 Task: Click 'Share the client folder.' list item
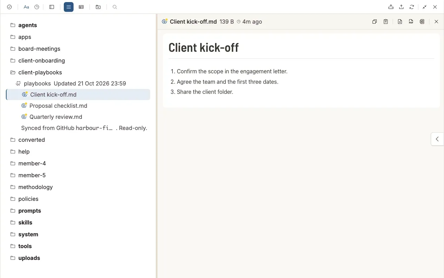(205, 92)
